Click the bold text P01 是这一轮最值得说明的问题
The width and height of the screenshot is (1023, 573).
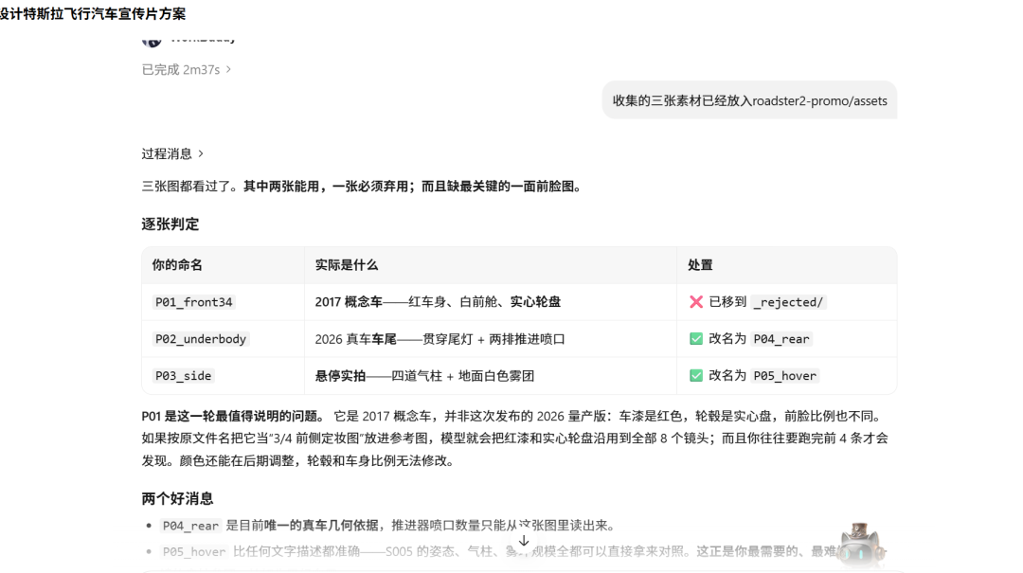232,417
